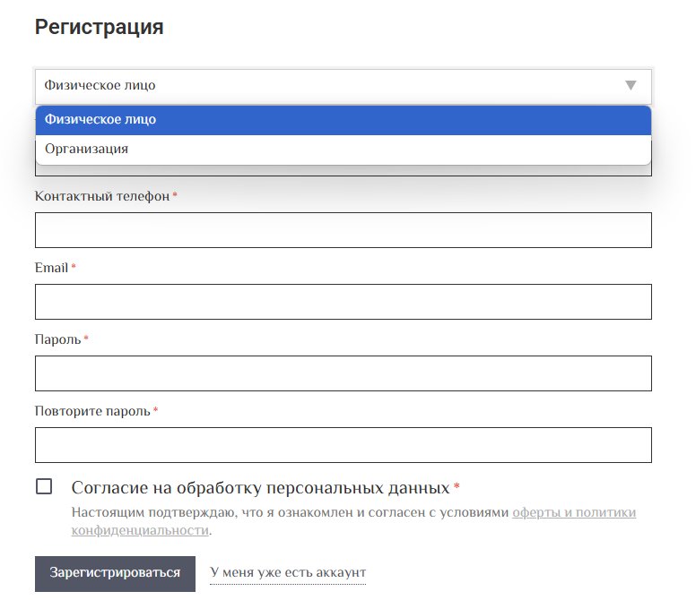
Task: Click the Согласие на обработку персональных данных label
Action: coord(261,488)
